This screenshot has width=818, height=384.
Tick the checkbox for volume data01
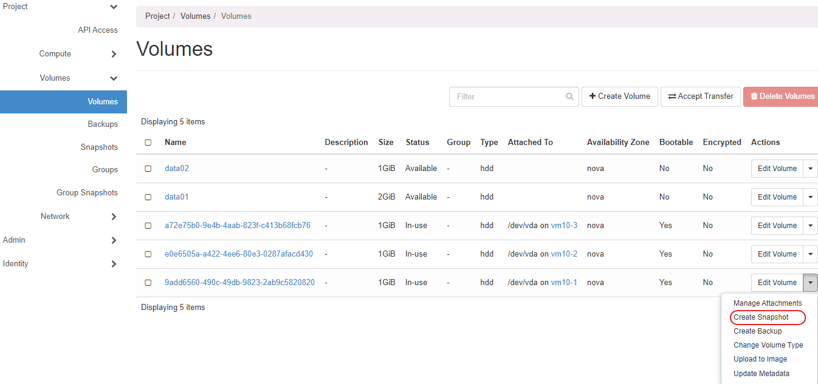[148, 197]
